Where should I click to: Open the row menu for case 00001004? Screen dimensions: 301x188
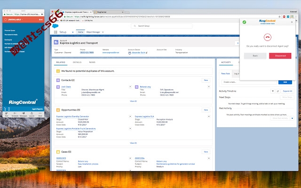pyautogui.click(x=209, y=158)
